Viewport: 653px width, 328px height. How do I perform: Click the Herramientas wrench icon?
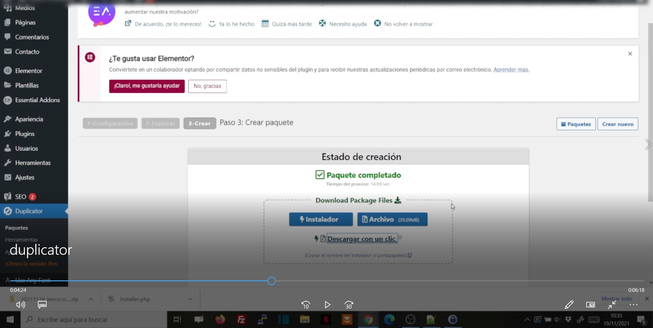pos(8,163)
